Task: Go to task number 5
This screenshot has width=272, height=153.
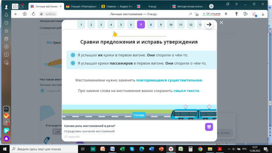Action: pyautogui.click(x=121, y=25)
